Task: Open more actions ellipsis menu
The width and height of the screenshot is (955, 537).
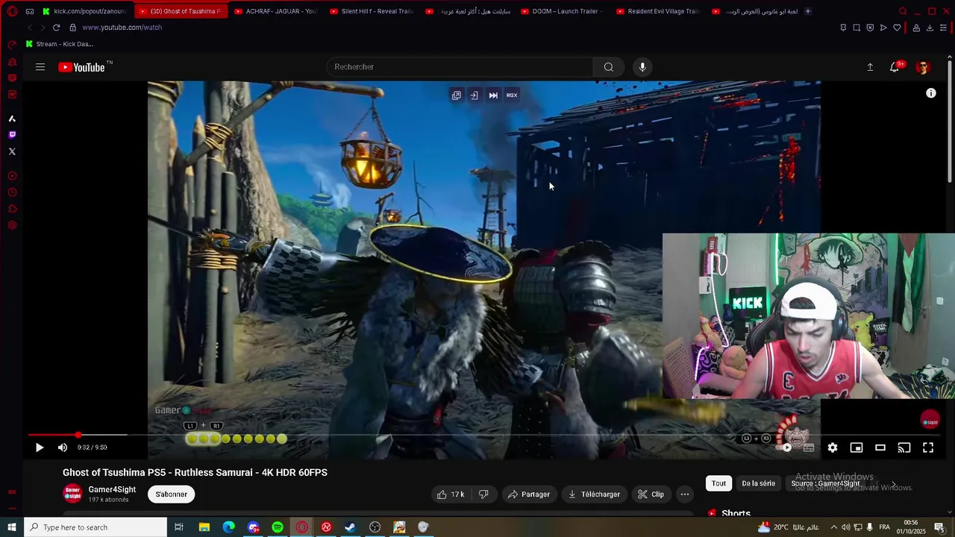Action: pyautogui.click(x=685, y=494)
